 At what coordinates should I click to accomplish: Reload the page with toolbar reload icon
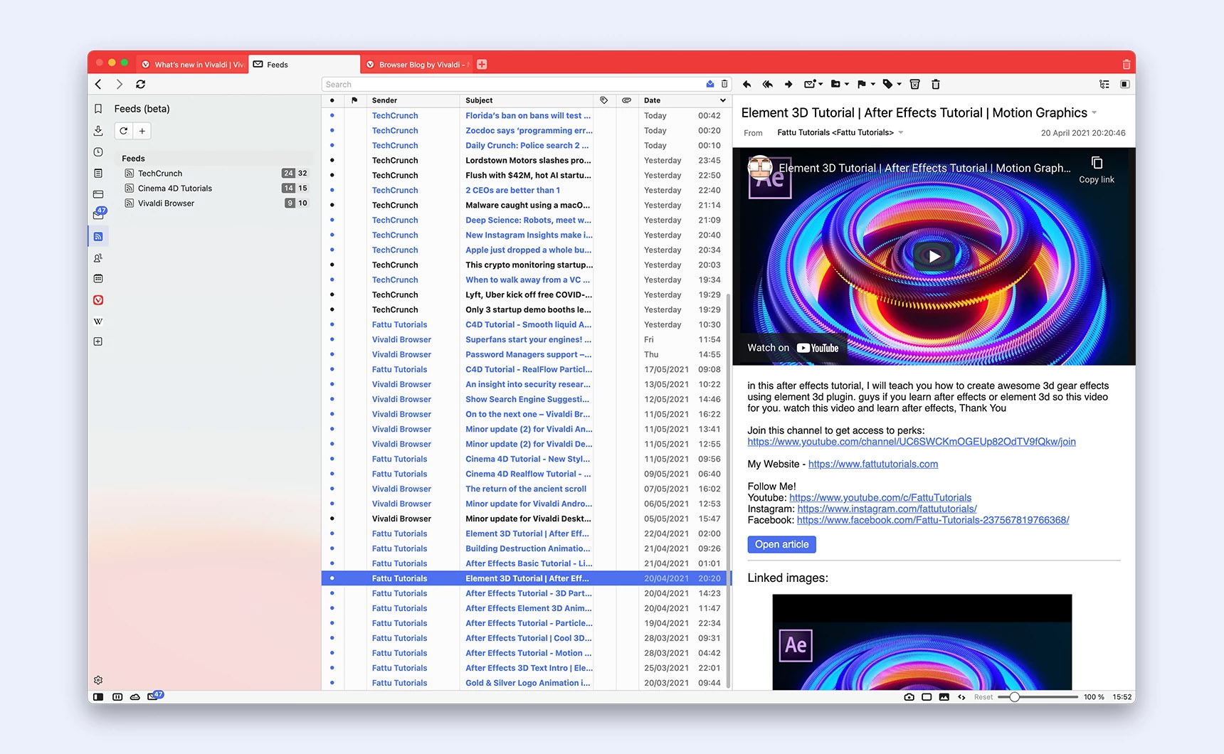tap(141, 84)
